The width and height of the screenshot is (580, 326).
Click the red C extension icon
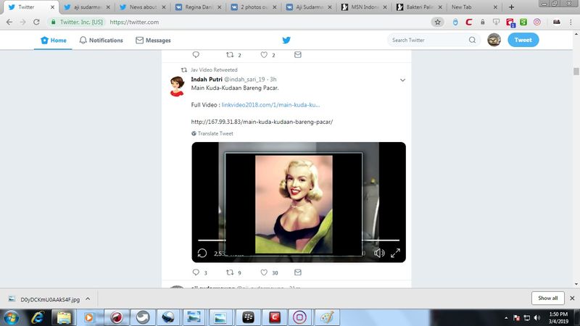468,22
